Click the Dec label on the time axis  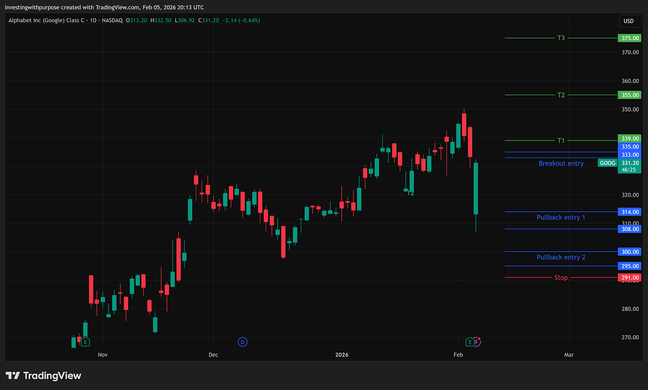pos(214,355)
